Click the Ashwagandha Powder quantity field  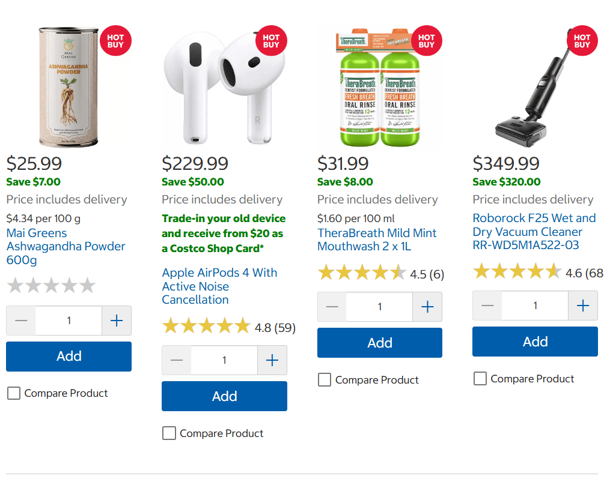click(x=69, y=321)
